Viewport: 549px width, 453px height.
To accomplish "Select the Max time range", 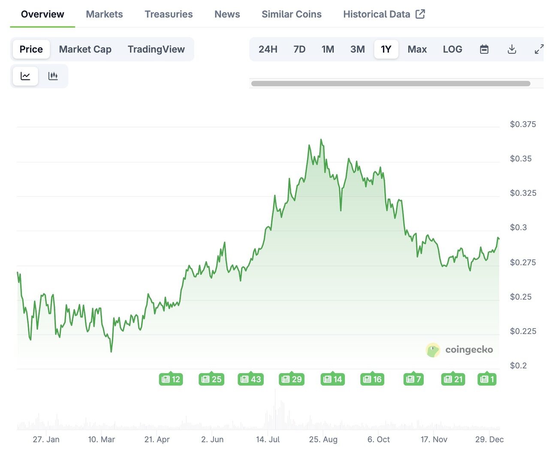I will (x=417, y=49).
